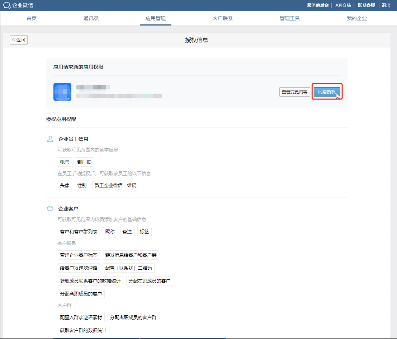Click the 获取客户群的数据统计 tag
This screenshot has height=339, width=397.
[83, 330]
